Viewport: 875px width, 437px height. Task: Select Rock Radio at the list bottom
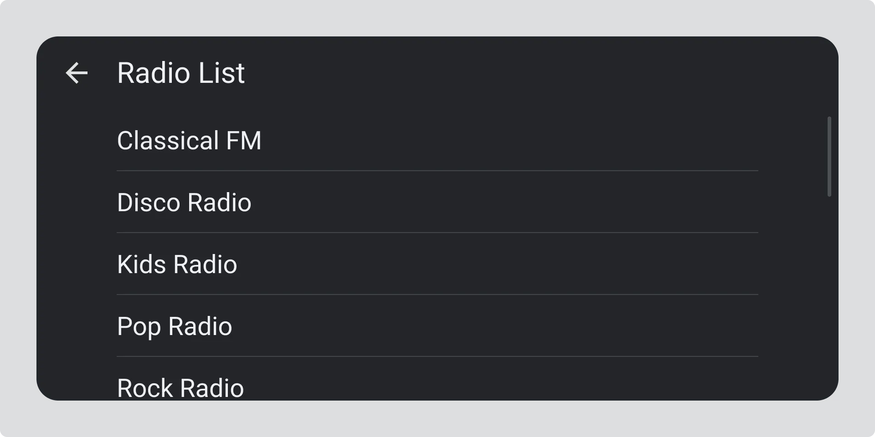tap(180, 388)
